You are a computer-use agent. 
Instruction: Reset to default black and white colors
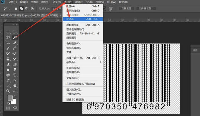[x=8, y=103]
